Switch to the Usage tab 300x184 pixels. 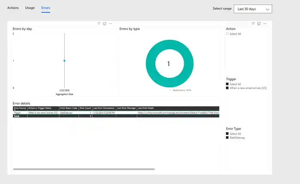(x=30, y=8)
